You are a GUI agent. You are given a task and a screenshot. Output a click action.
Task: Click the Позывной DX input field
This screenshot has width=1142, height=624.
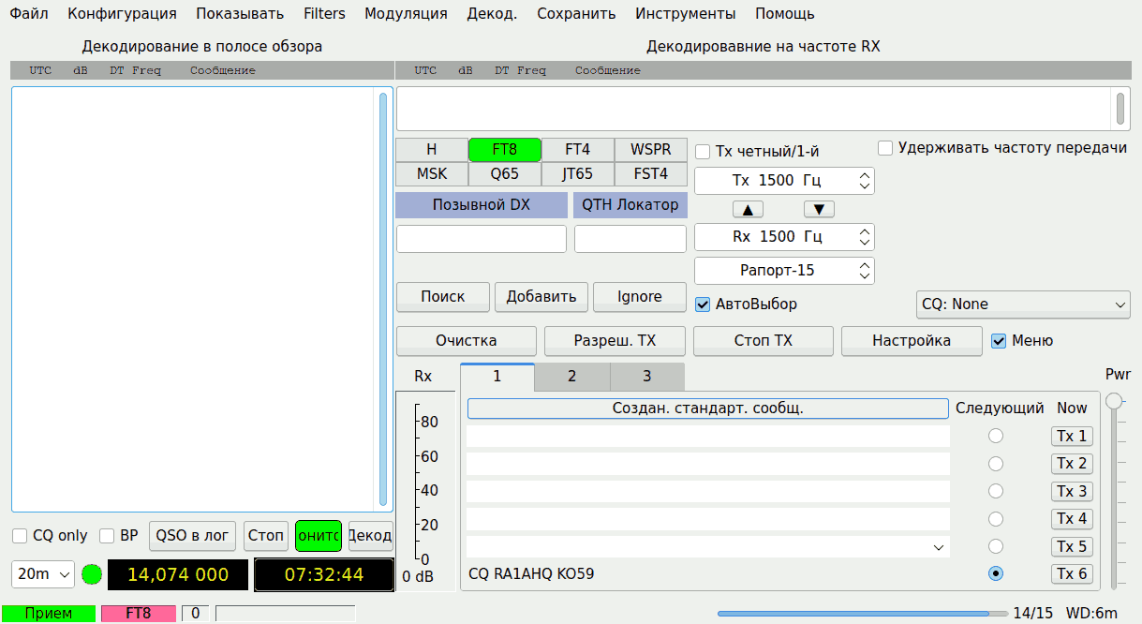482,239
